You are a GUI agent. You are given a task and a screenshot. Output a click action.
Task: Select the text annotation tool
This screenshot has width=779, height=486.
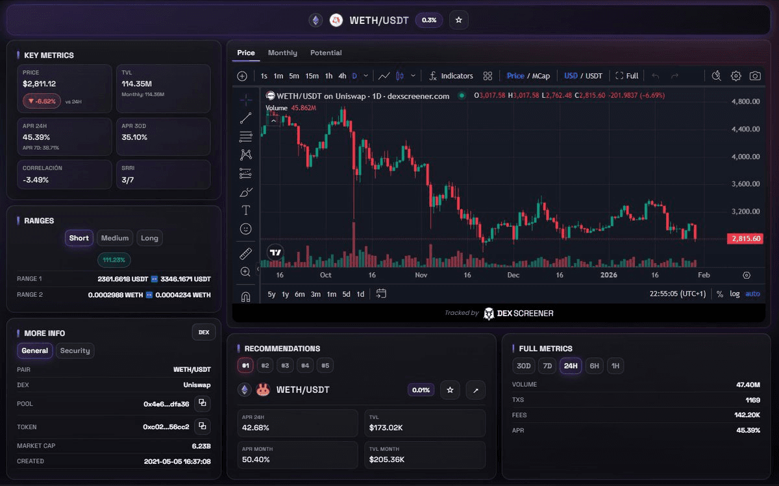tap(246, 211)
